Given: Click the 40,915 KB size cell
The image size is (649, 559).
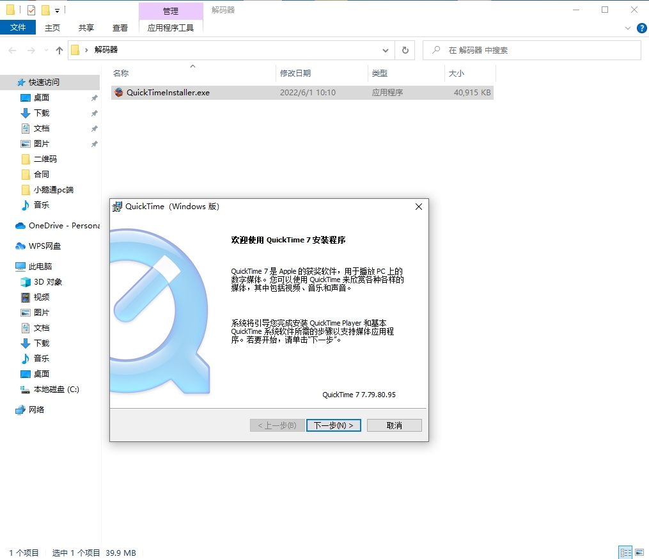Looking at the screenshot, I should pos(473,92).
